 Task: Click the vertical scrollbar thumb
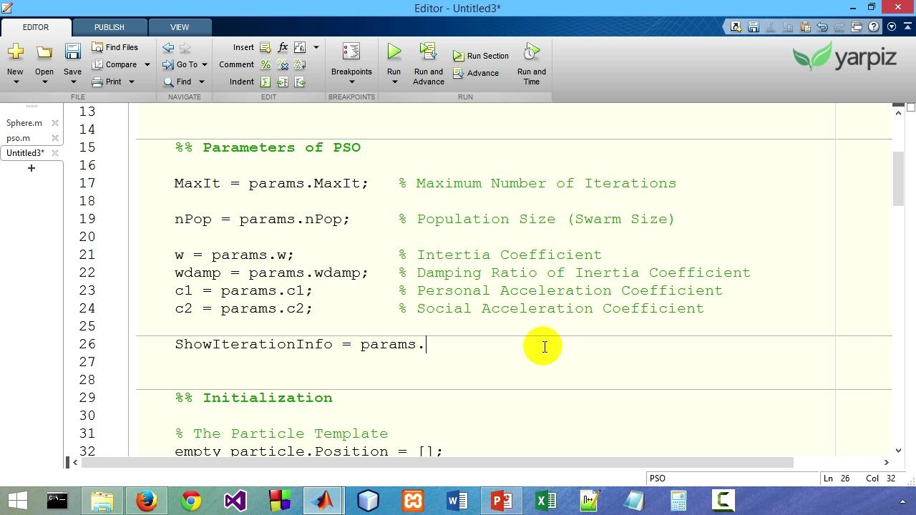(x=898, y=179)
